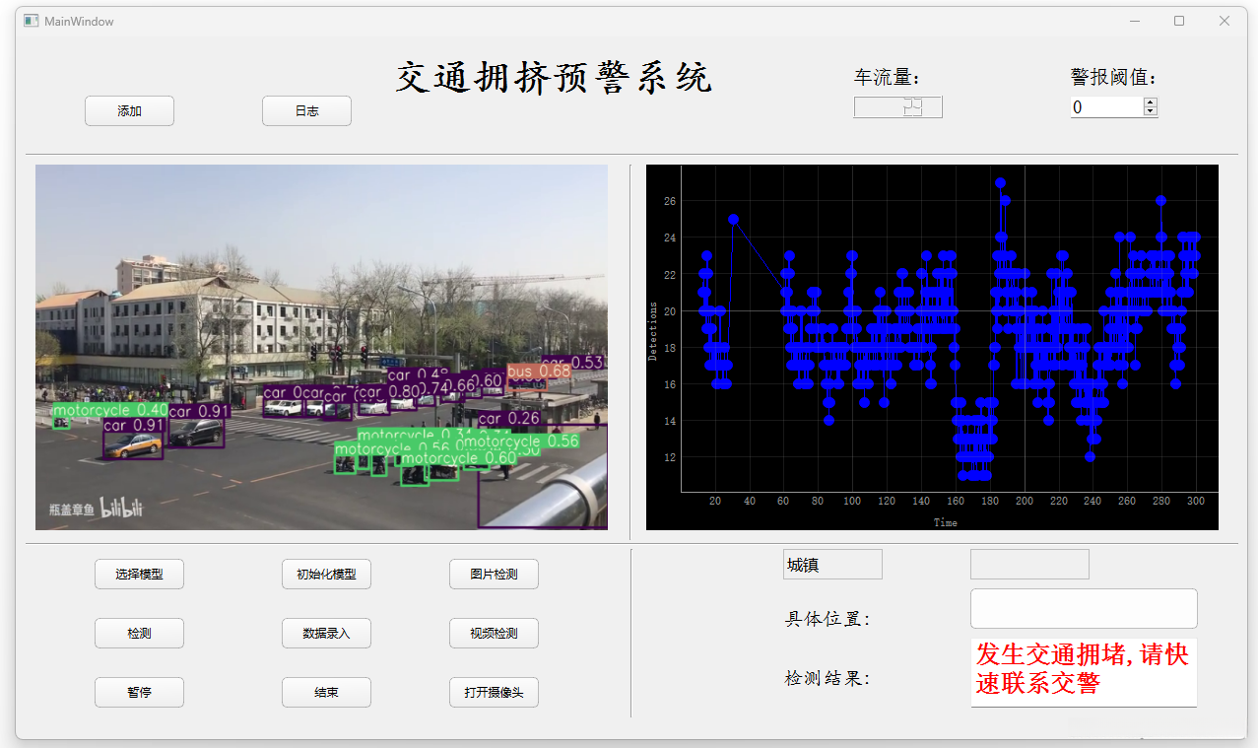
Task: Click the 初始化模型 button
Action: [x=326, y=575]
